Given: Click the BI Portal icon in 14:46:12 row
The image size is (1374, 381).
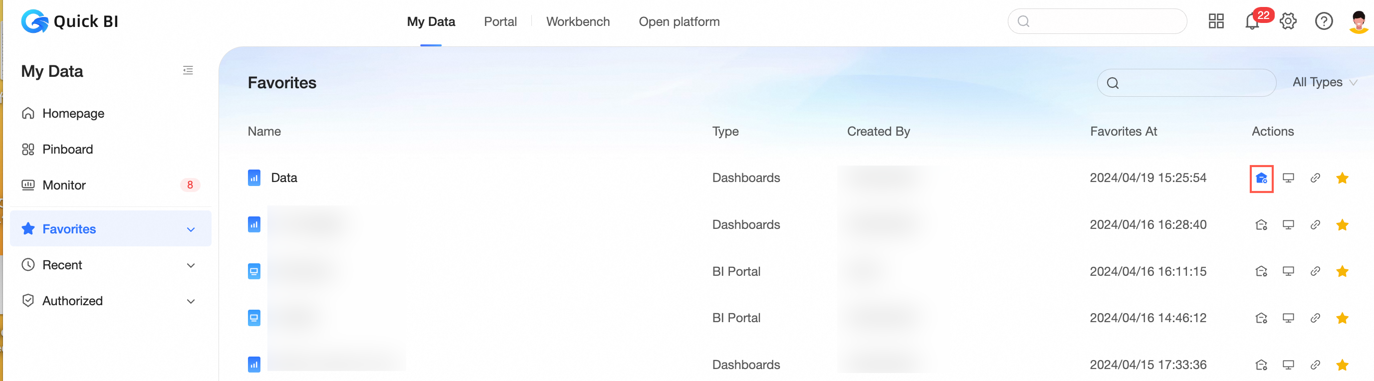Looking at the screenshot, I should (254, 318).
